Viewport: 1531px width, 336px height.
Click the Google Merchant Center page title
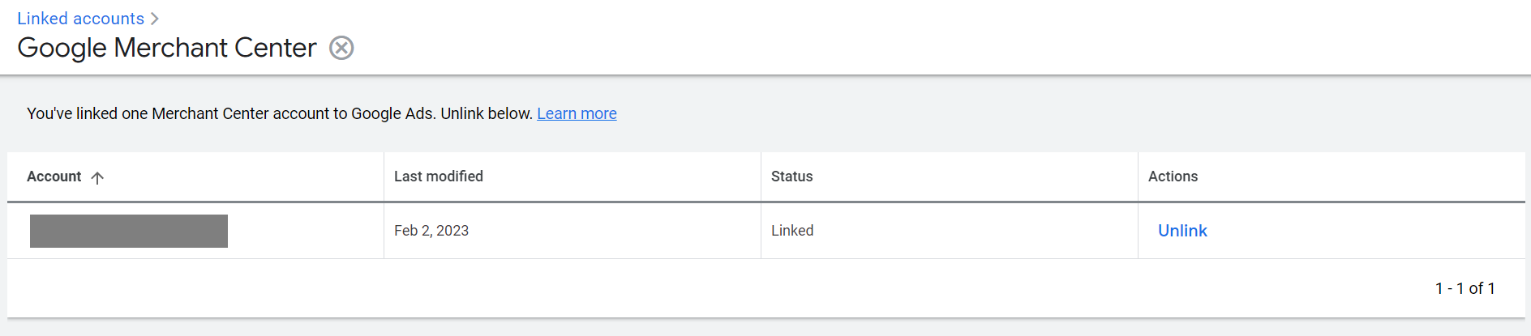pyautogui.click(x=167, y=48)
